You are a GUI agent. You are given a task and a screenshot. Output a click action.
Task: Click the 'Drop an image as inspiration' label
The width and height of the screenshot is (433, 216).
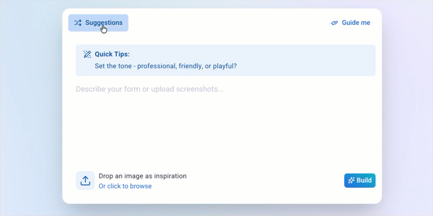tap(142, 176)
